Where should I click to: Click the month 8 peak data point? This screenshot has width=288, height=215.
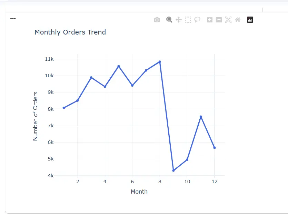pyautogui.click(x=160, y=62)
